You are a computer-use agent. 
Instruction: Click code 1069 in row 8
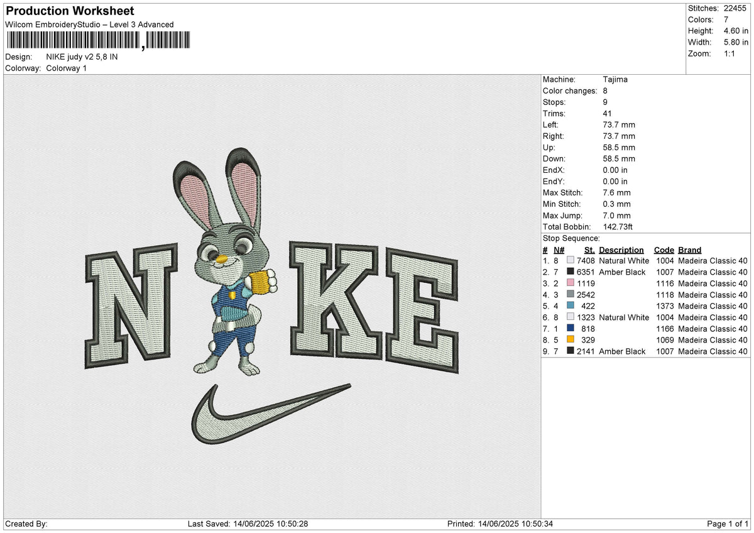pyautogui.click(x=665, y=340)
